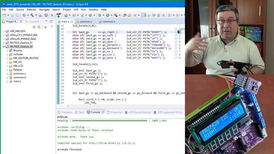The image size is (274, 154).
Task: Click the console line 'avrdude finished'
Action: pos(69,149)
